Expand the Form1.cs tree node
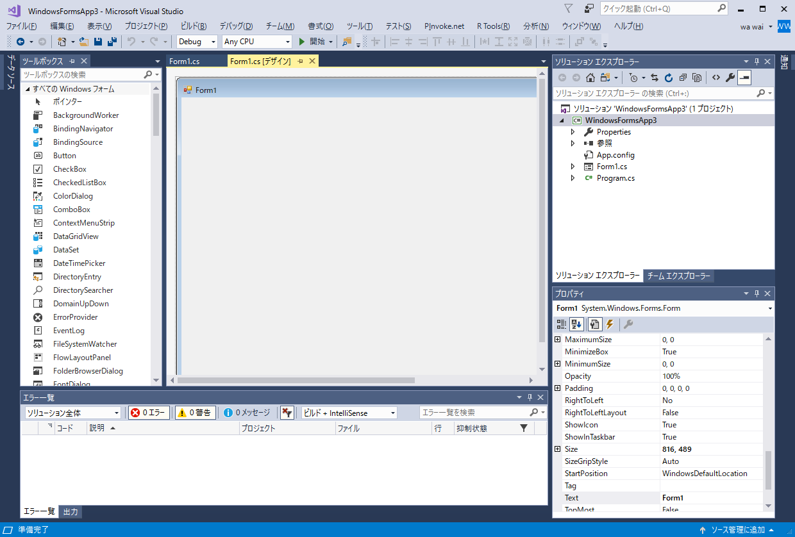 (573, 166)
